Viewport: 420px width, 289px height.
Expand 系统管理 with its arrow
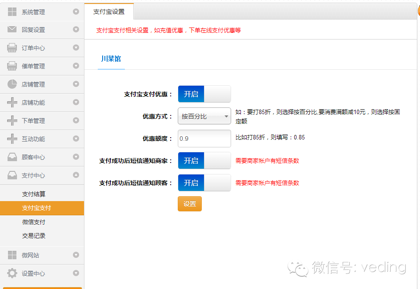coord(76,12)
